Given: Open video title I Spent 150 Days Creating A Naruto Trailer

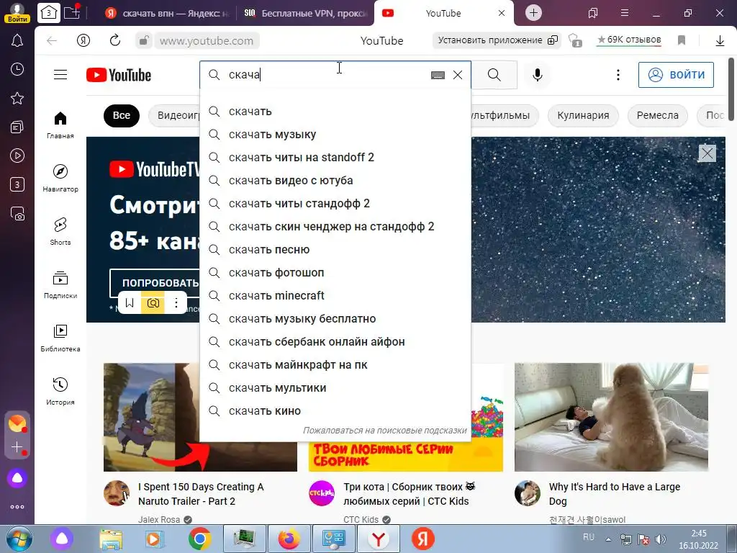Looking at the screenshot, I should point(201,494).
